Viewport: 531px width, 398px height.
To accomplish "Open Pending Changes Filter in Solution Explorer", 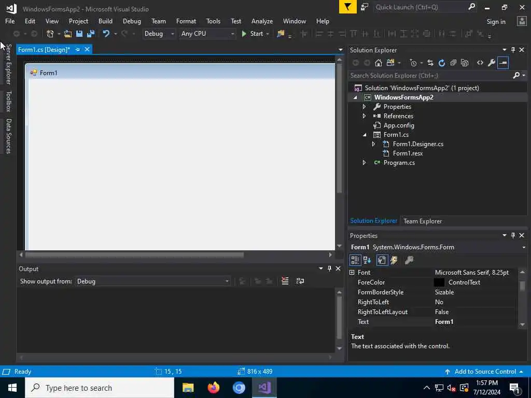I will [x=413, y=63].
